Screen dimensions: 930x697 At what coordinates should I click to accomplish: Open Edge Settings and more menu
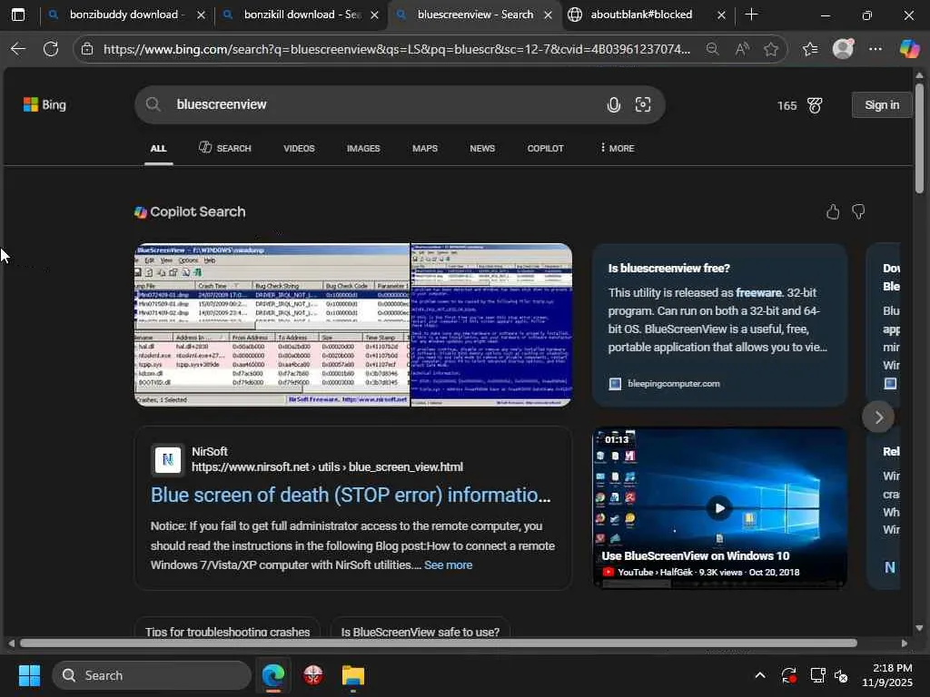pos(876,49)
